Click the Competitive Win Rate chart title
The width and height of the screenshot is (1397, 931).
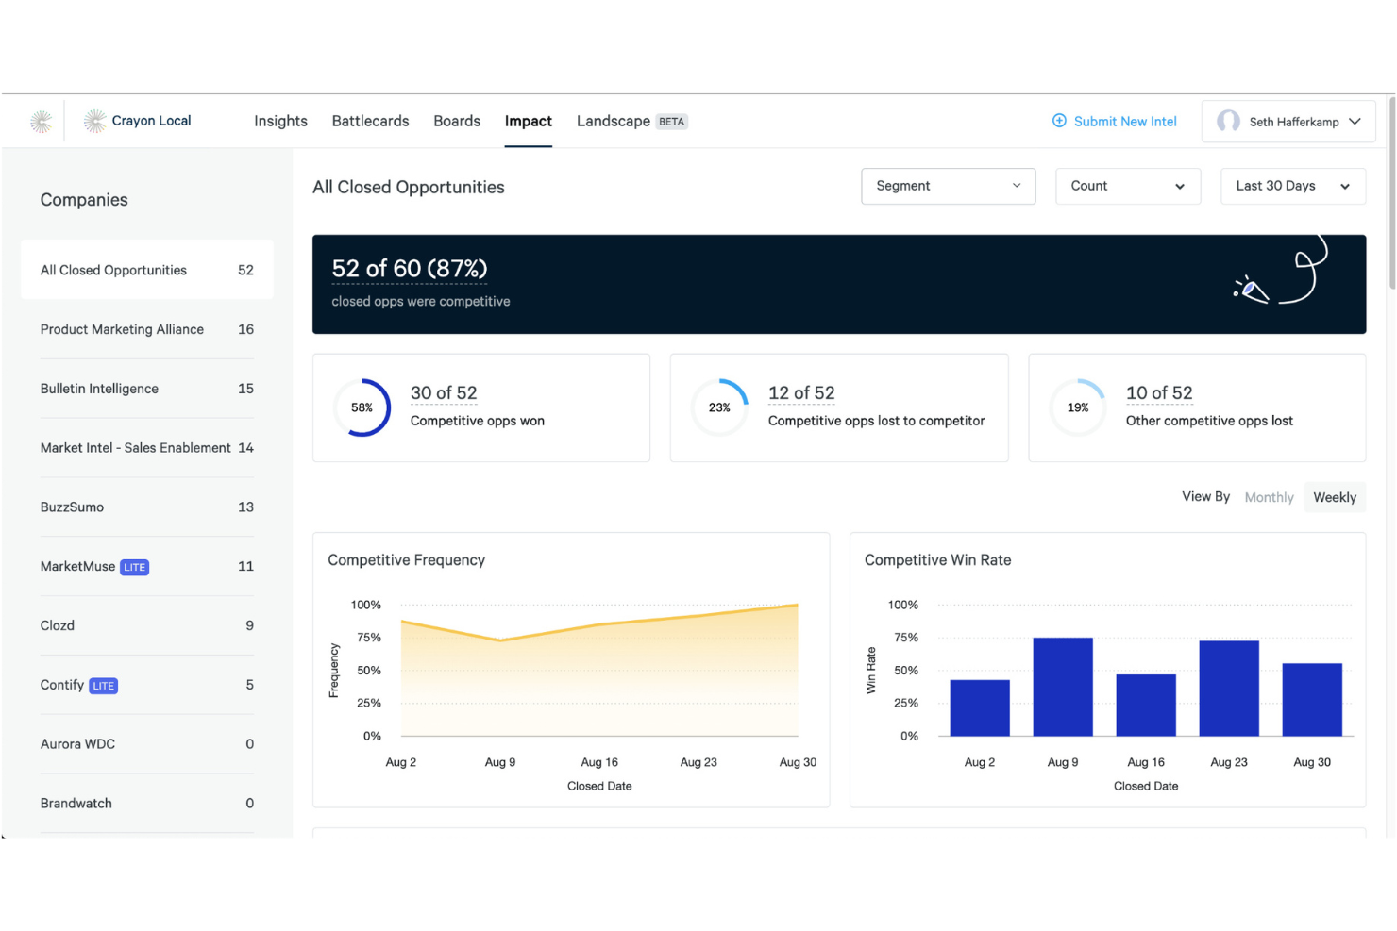[937, 560]
